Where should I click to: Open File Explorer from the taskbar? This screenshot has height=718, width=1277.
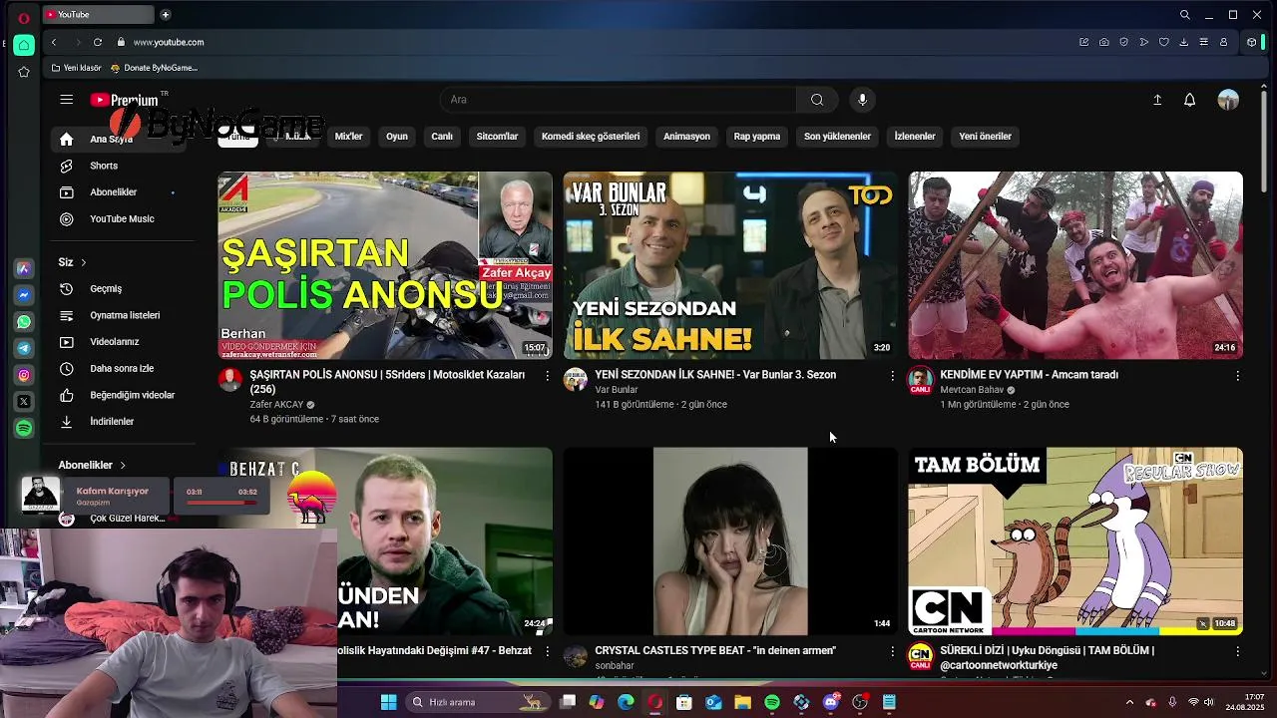(x=743, y=702)
